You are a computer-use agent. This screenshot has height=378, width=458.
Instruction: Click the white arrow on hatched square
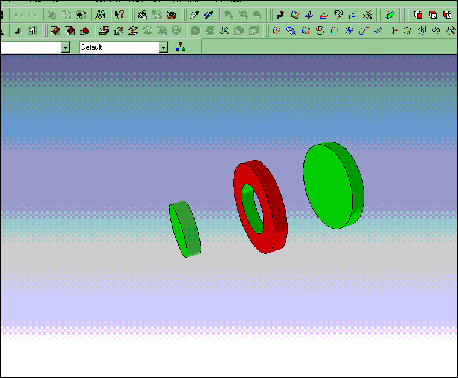coord(33,31)
